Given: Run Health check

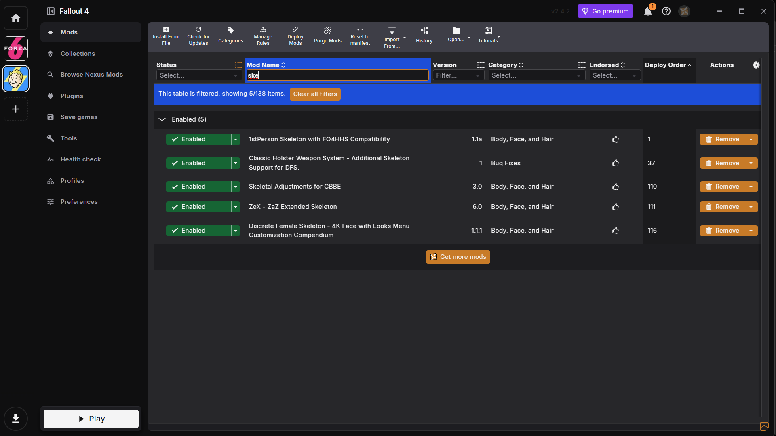Looking at the screenshot, I should tap(91, 159).
